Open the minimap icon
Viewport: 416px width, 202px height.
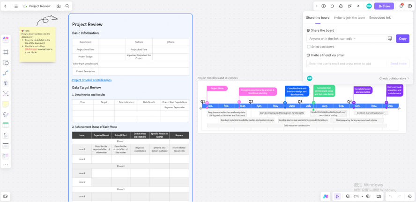tap(379, 196)
